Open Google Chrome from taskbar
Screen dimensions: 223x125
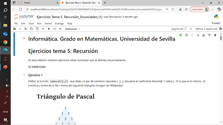pos(5,42)
